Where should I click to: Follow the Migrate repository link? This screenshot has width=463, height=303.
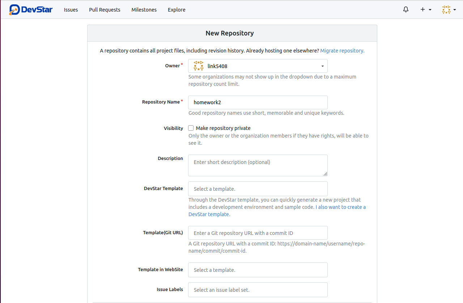342,51
